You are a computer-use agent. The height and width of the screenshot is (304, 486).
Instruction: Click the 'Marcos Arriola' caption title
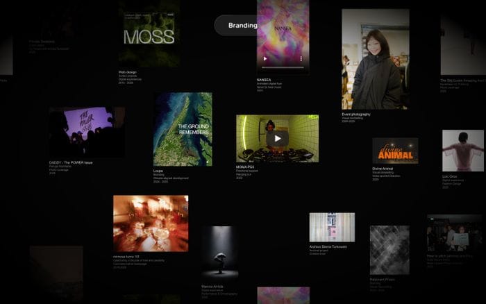click(212, 287)
